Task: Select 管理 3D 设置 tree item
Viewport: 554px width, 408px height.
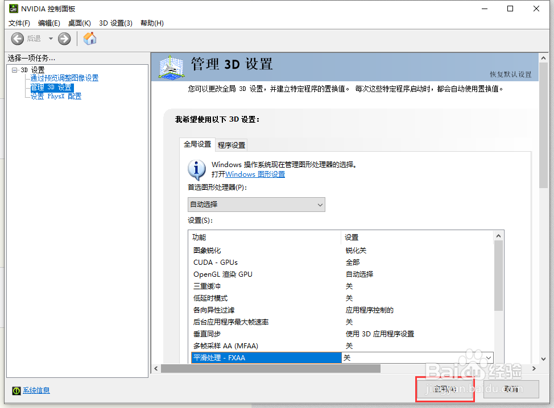Action: [52, 87]
